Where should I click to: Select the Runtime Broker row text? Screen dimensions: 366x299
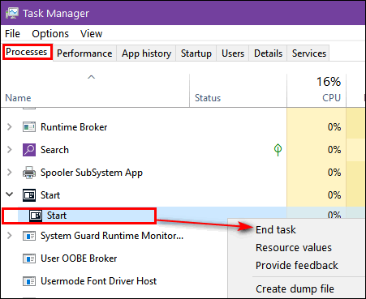74,127
